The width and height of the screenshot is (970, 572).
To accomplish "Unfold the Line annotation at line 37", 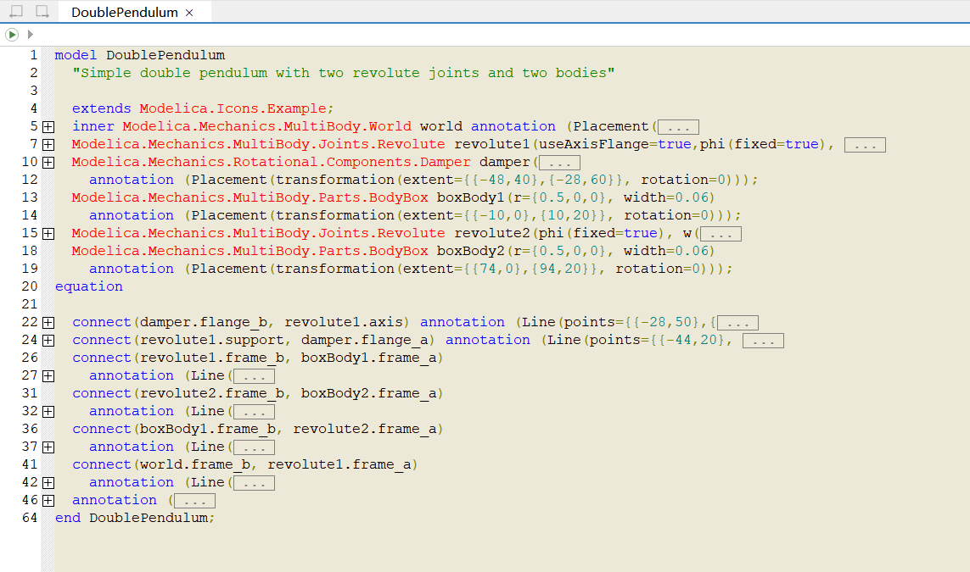I will tap(48, 447).
